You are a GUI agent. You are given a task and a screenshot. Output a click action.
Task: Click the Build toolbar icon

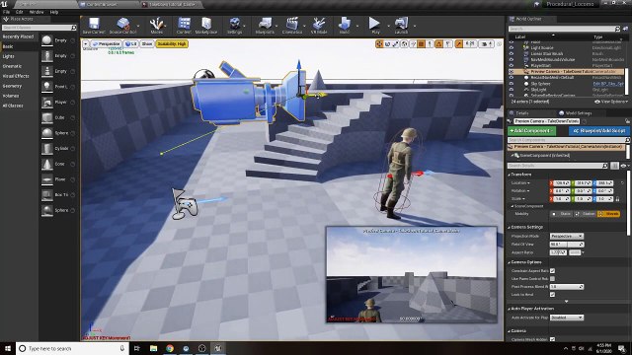[x=345, y=26]
